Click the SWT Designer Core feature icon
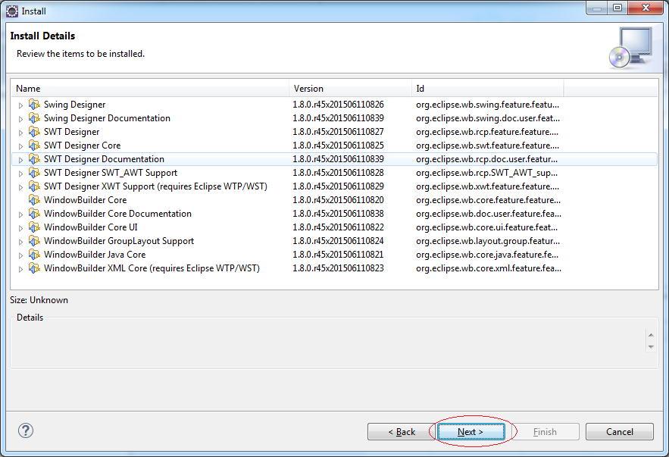This screenshot has width=669, height=457. pyautogui.click(x=34, y=145)
